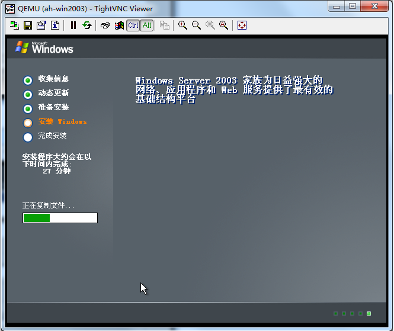Screen dimensions: 394x331
Task: Enable Auto zoom with the magnifier icon
Action: [x=223, y=25]
